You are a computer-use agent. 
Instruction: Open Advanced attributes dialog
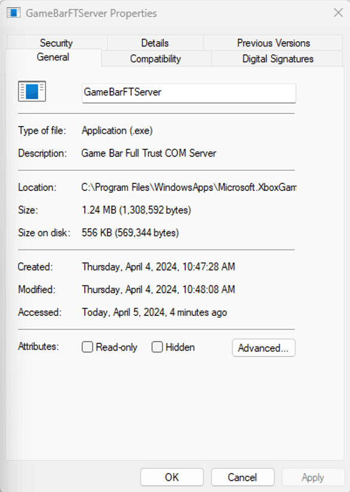coord(264,348)
